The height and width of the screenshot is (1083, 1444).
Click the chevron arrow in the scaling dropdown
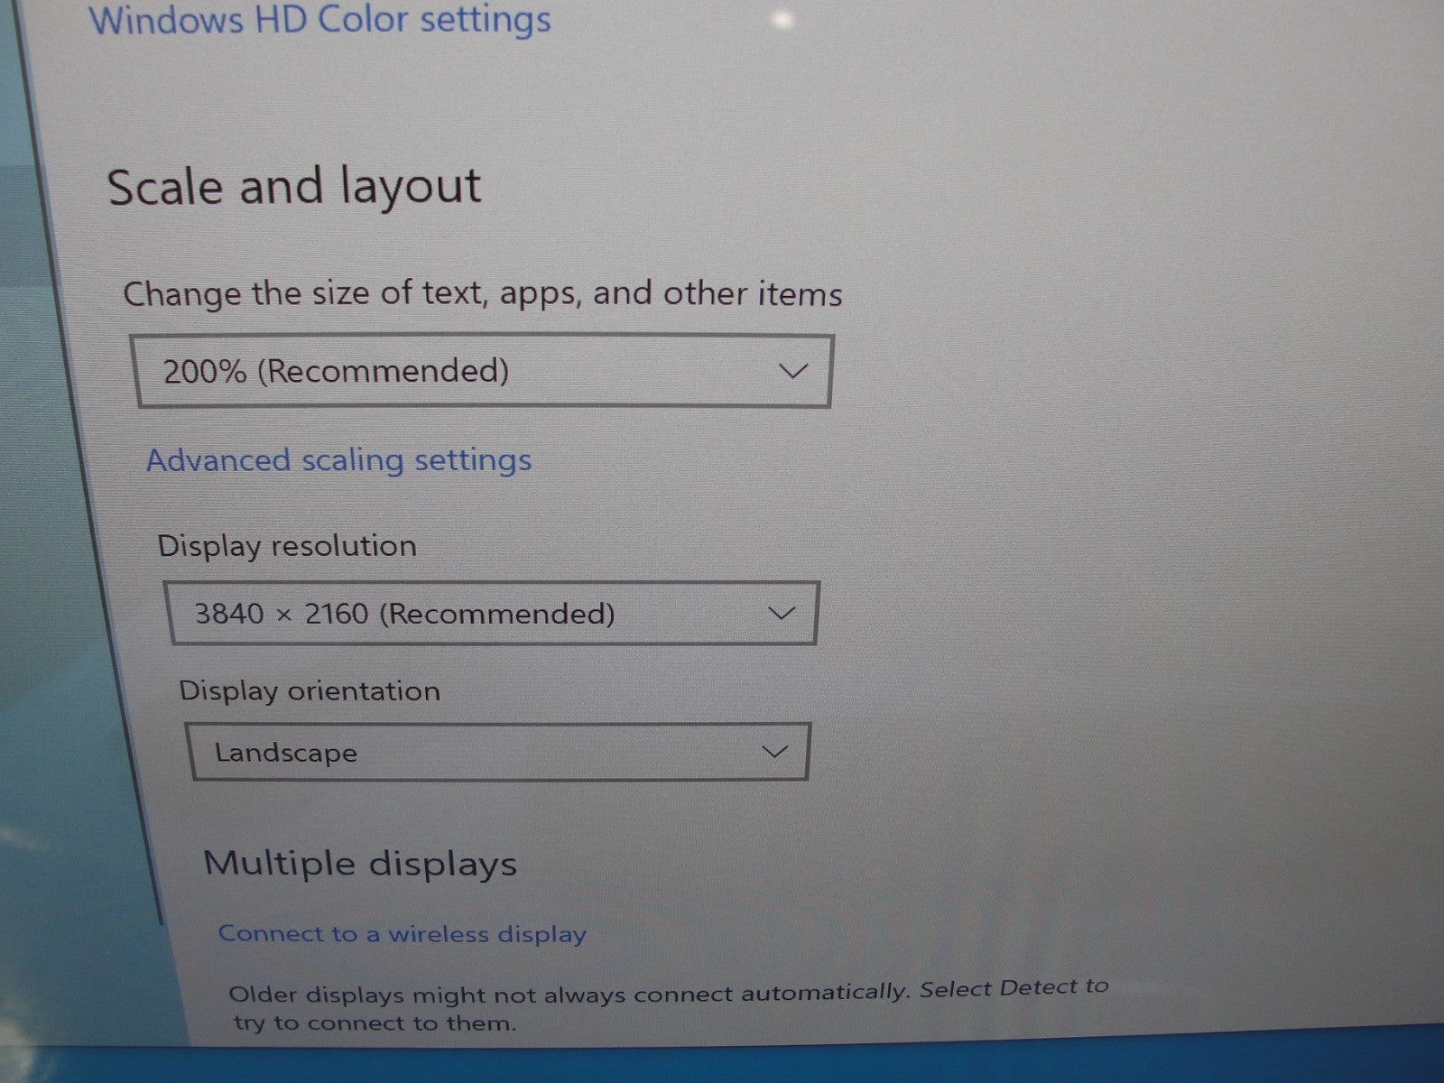coord(792,371)
